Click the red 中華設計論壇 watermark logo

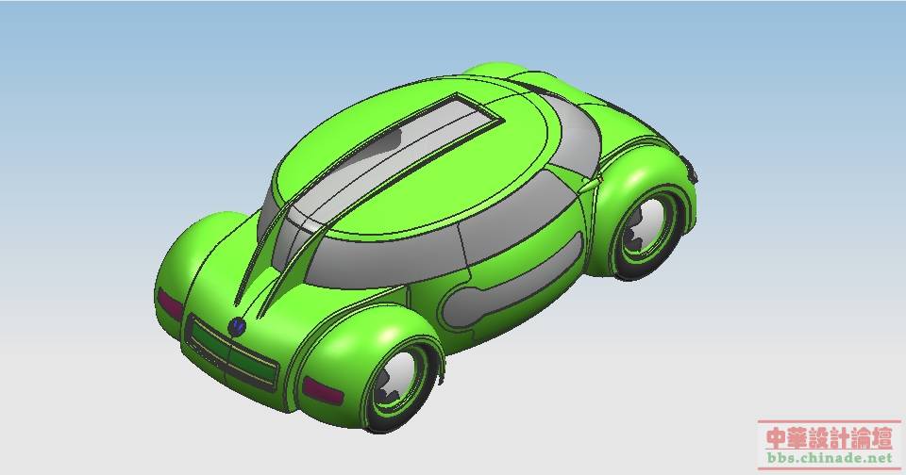pos(829,437)
